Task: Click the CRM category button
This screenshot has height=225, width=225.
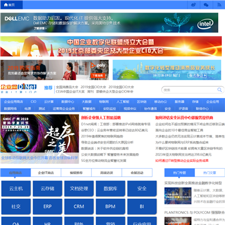Action: tap(79, 206)
